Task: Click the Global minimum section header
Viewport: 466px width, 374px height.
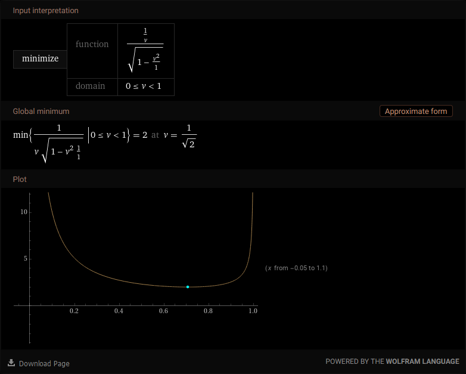Action: point(41,112)
